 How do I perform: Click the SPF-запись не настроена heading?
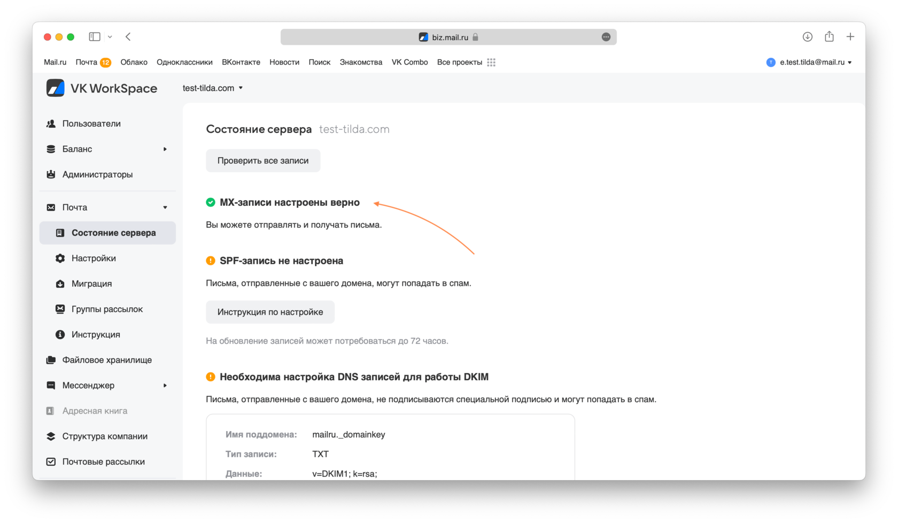tap(282, 261)
